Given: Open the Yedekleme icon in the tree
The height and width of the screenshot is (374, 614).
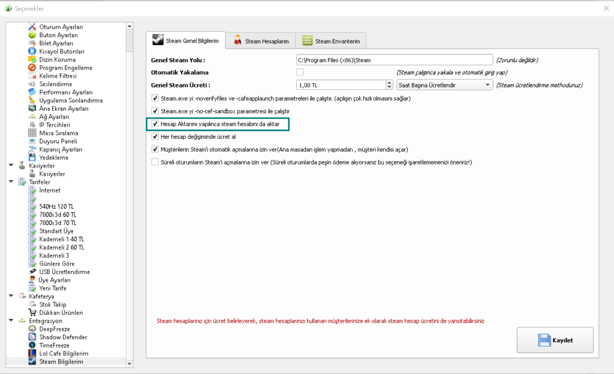Looking at the screenshot, I should point(32,157).
